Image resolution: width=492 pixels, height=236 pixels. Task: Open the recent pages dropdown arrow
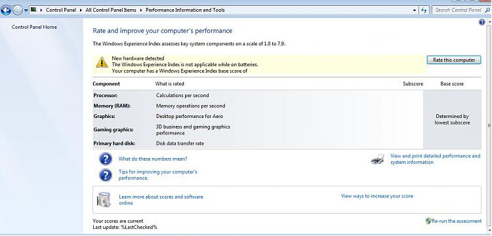26,10
